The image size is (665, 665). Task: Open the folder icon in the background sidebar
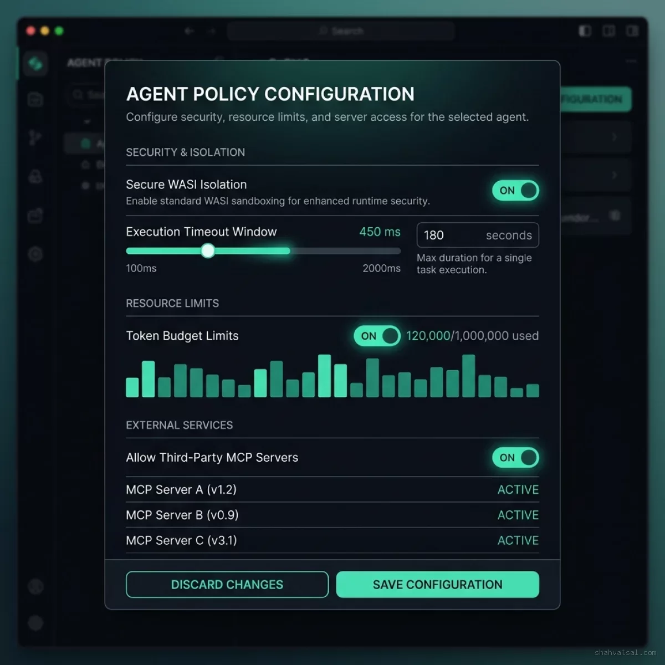[35, 100]
